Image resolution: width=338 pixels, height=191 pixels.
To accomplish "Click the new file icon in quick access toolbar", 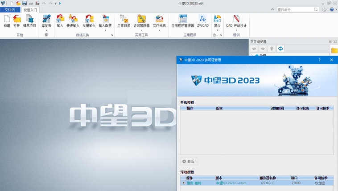I will click(12, 3).
